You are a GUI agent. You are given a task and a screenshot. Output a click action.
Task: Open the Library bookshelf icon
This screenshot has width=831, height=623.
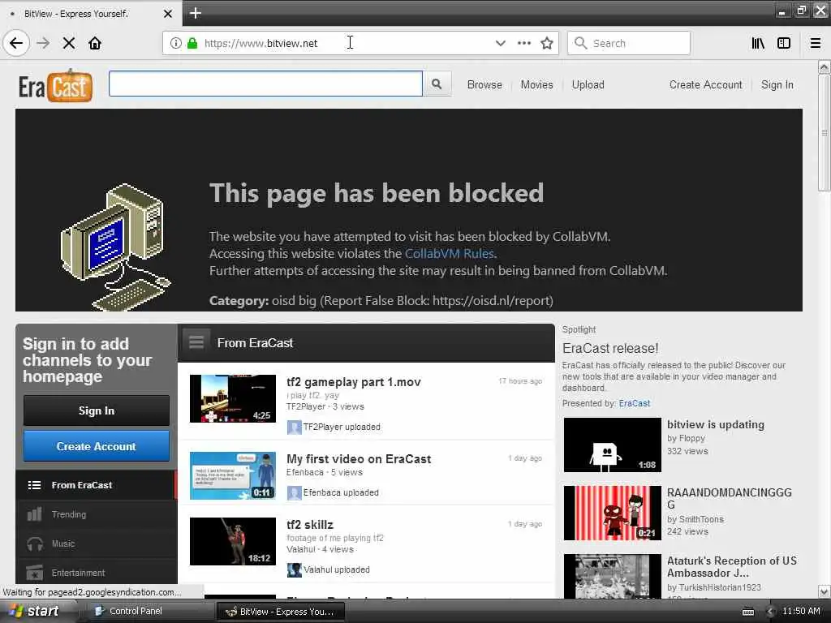758,43
